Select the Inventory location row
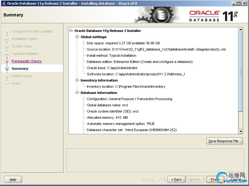The height and width of the screenshot is (186, 249). 126,86
